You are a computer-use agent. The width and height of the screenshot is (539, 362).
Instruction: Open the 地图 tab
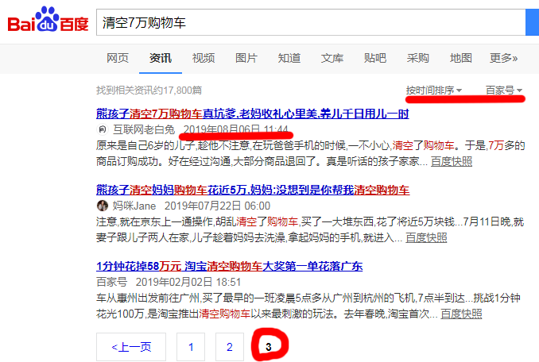pos(461,58)
